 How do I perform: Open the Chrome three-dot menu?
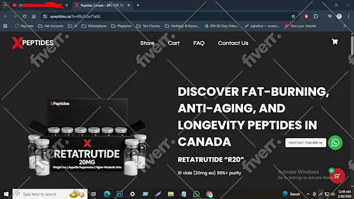click(348, 16)
